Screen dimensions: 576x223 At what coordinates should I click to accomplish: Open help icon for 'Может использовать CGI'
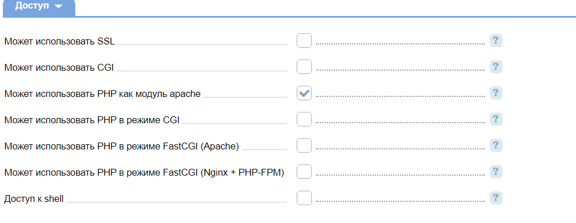coord(496,67)
